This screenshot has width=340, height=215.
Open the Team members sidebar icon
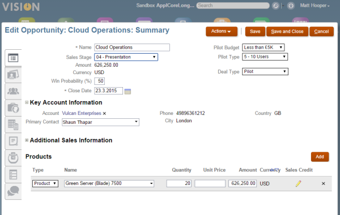click(13, 91)
